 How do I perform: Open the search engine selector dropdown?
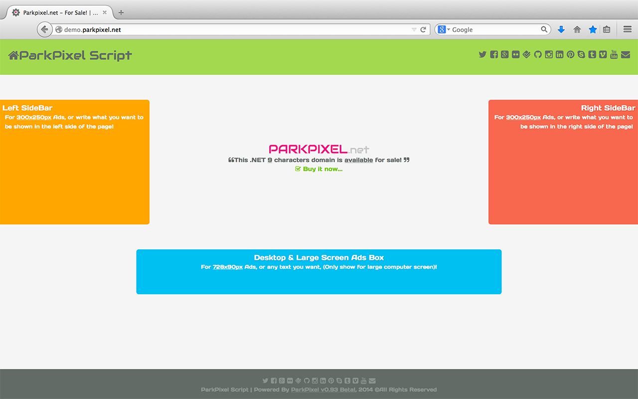(444, 30)
